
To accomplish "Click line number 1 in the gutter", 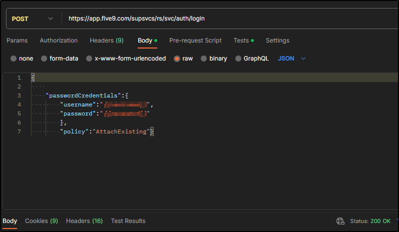I will tap(19, 77).
